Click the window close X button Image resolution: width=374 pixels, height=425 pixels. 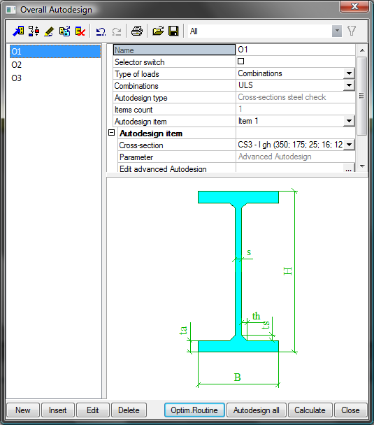(354, 6)
